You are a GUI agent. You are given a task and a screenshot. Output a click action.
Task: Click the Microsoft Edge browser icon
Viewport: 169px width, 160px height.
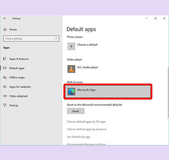pyautogui.click(x=71, y=92)
